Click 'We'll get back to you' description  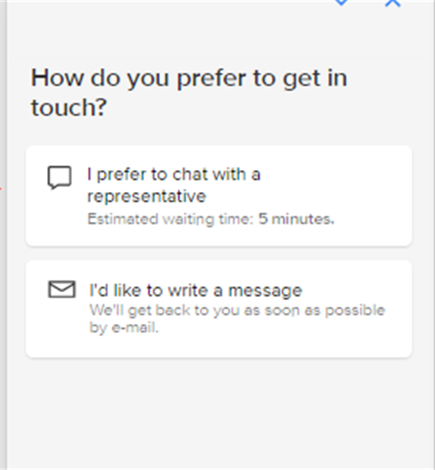(237, 310)
